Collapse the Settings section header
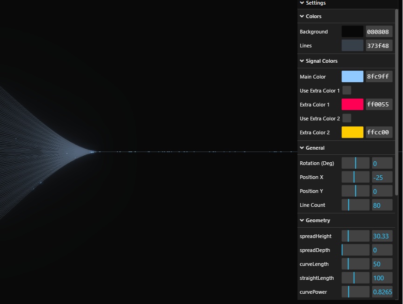This screenshot has height=304, width=403. coord(316,3)
